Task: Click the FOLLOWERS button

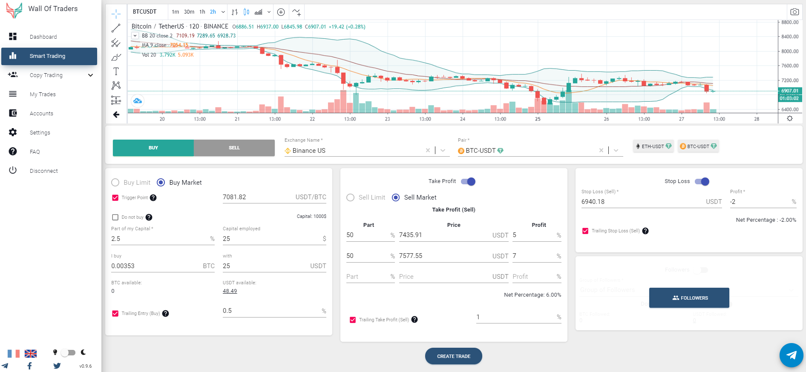Action: click(x=689, y=298)
